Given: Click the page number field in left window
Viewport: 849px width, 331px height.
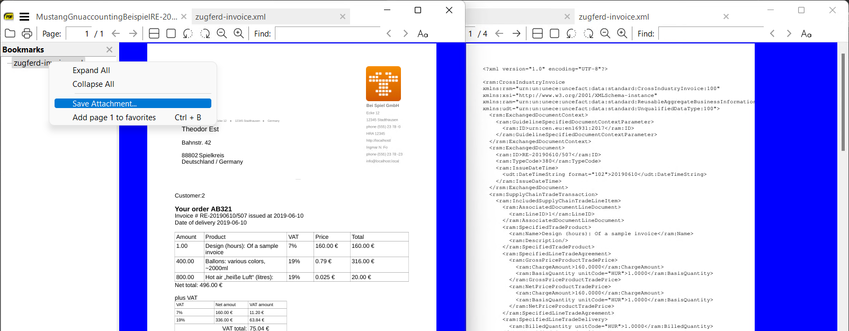Looking at the screenshot, I should pos(78,33).
